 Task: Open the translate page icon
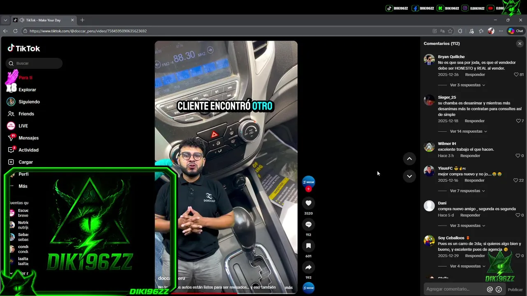point(442,31)
